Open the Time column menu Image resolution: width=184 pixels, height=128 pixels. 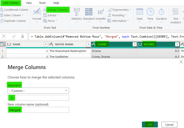[150, 15]
